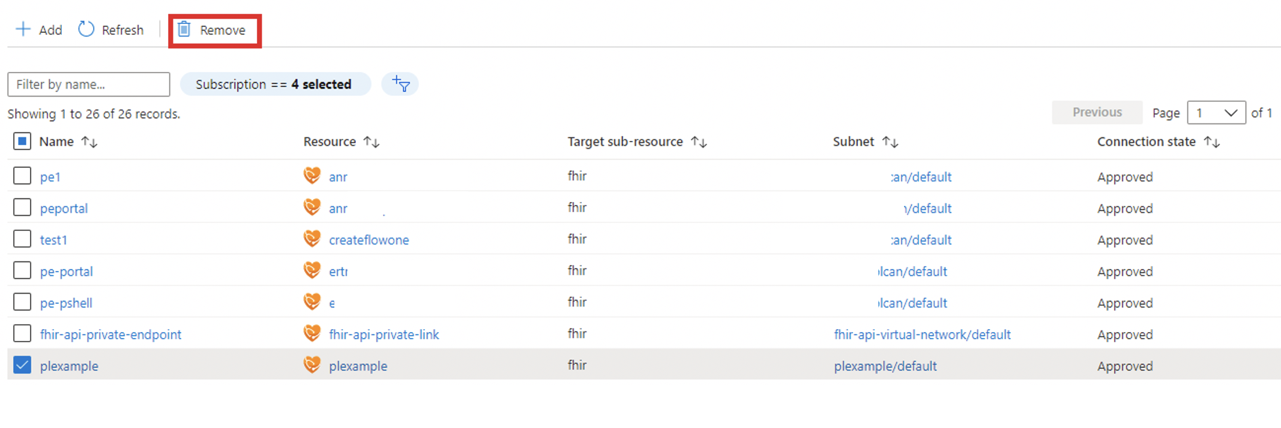Open the fhir-api-private-endpoint link
Image resolution: width=1281 pixels, height=428 pixels.
coord(110,334)
